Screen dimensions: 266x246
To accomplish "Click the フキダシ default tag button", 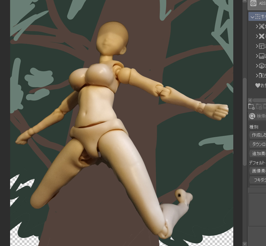I will (x=259, y=180).
